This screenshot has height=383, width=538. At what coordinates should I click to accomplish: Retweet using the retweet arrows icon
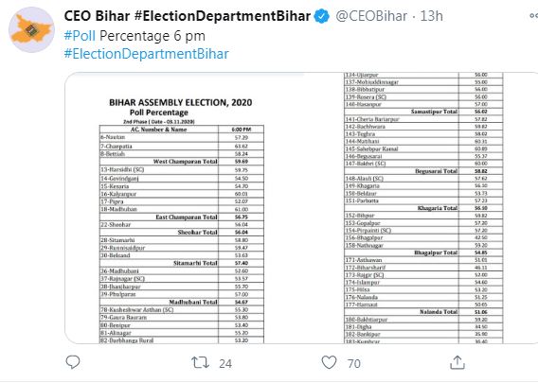201,362
